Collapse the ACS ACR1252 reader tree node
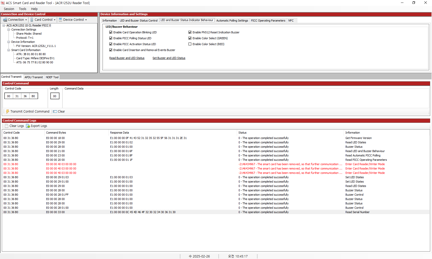The image size is (432, 259). (4, 25)
